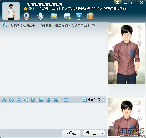146x138 pixels.
Task: Click the green search icon near nickname
Action: point(30,9)
